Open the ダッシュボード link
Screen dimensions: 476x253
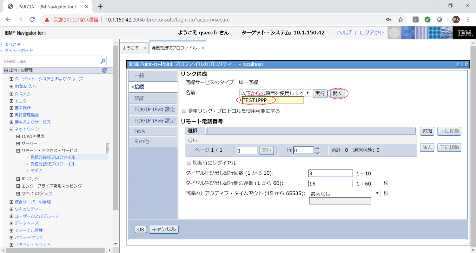pos(19,50)
